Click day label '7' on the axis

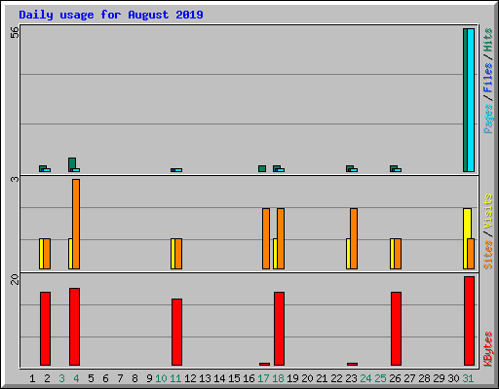[120, 378]
